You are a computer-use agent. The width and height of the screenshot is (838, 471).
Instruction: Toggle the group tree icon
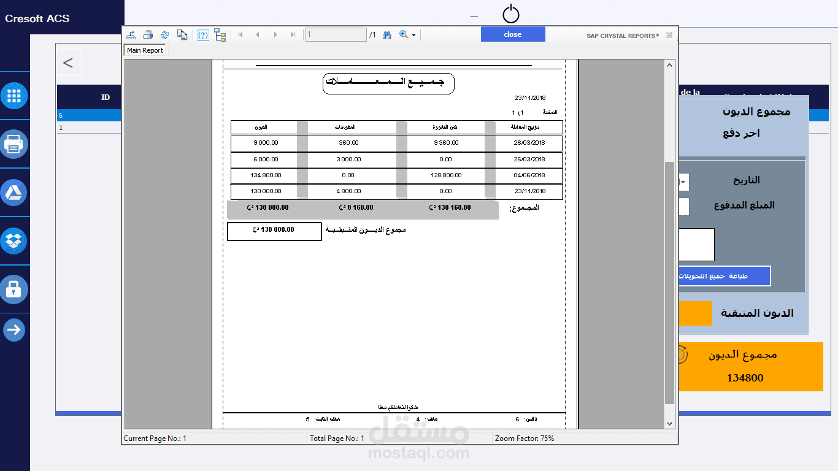(220, 35)
